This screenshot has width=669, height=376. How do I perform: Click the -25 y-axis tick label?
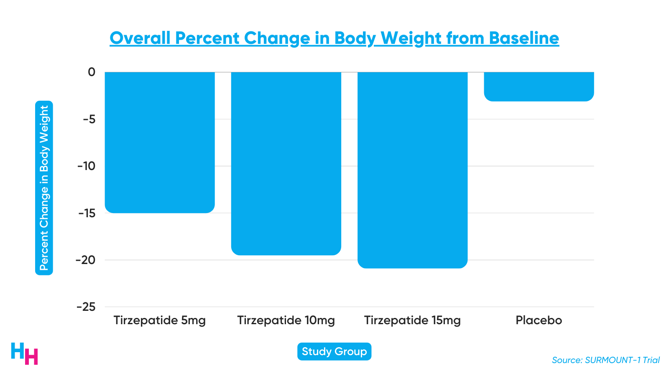[86, 307]
